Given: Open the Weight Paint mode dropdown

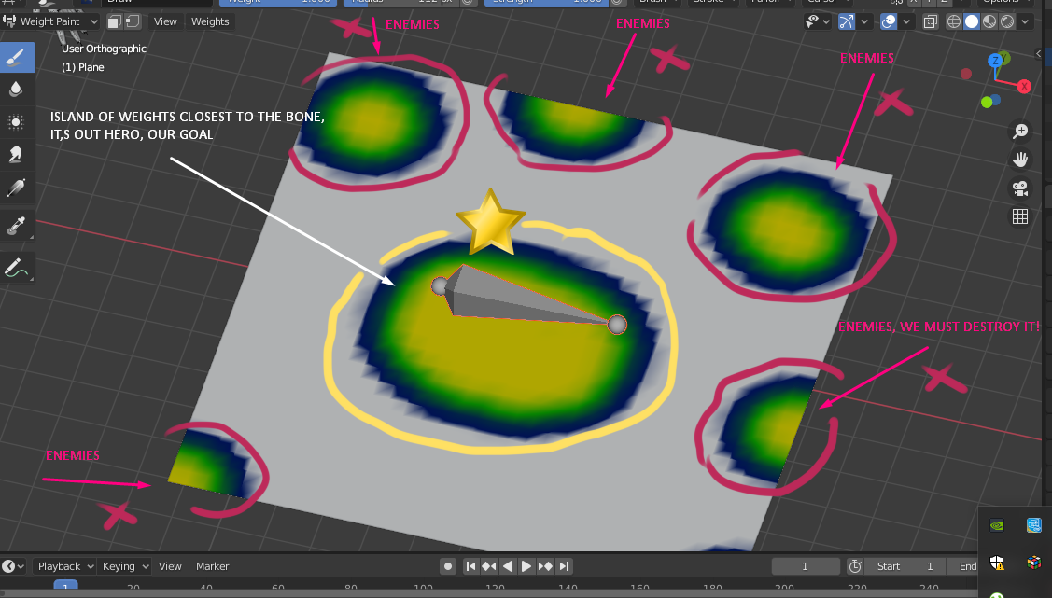Looking at the screenshot, I should [x=51, y=22].
